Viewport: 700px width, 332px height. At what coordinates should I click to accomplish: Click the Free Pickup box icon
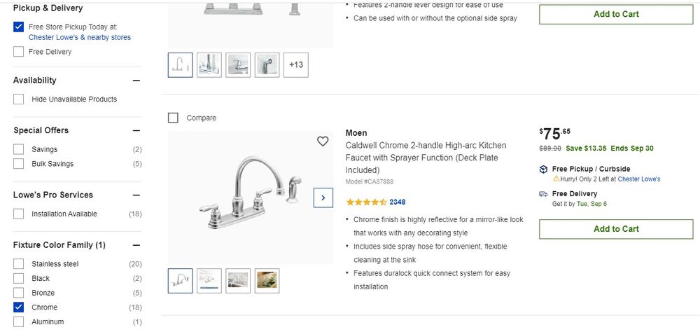coord(543,170)
